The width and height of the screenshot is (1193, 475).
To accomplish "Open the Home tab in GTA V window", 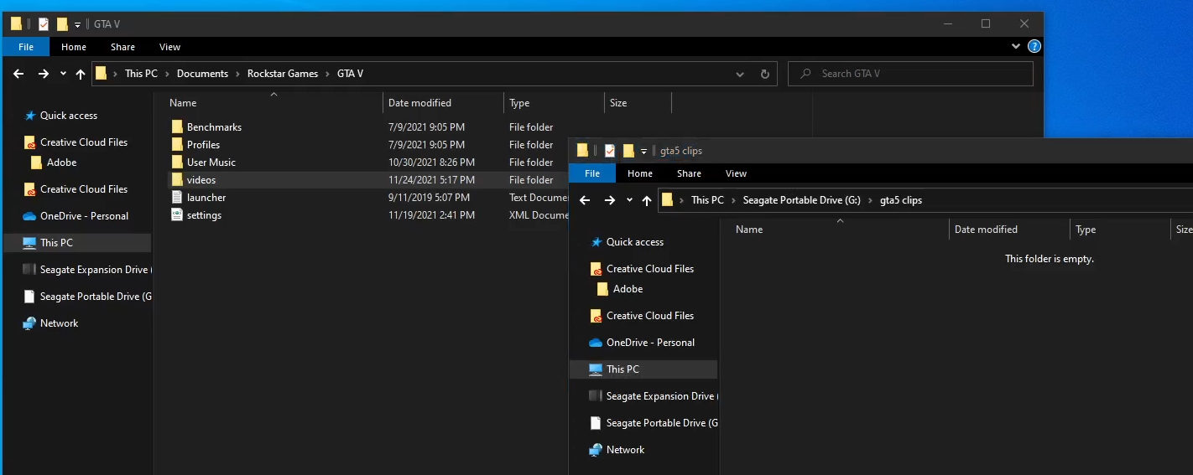I will pos(74,47).
